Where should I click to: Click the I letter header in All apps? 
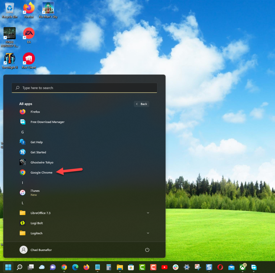[23, 183]
